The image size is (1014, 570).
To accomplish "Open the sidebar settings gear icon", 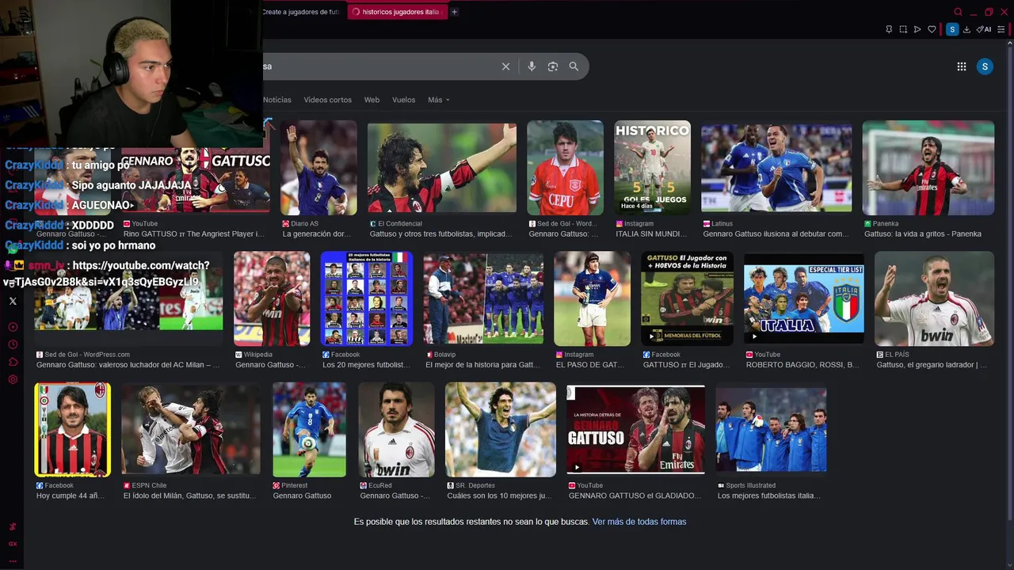I will [x=13, y=379].
